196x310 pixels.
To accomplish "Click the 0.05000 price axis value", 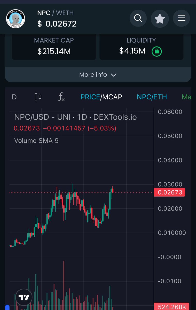I will [x=170, y=136].
